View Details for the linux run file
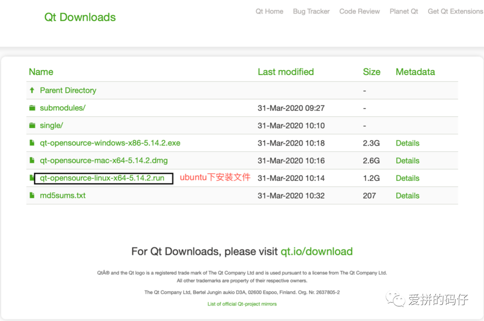Viewport: 484px width, 321px height. click(x=407, y=178)
